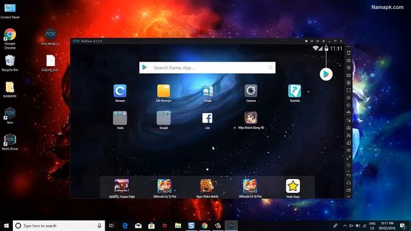Click Android Back button in Nox sidebar
Viewport: 411px width, 231px height.
[349, 175]
